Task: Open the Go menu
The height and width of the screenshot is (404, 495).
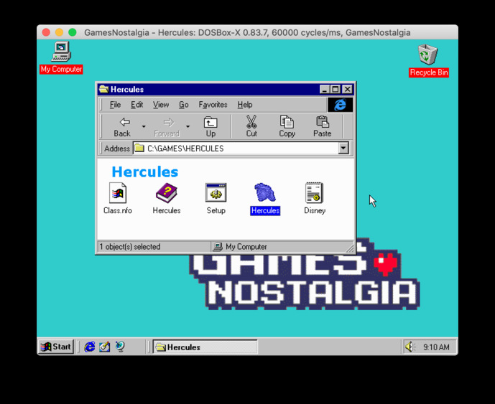Action: click(184, 105)
